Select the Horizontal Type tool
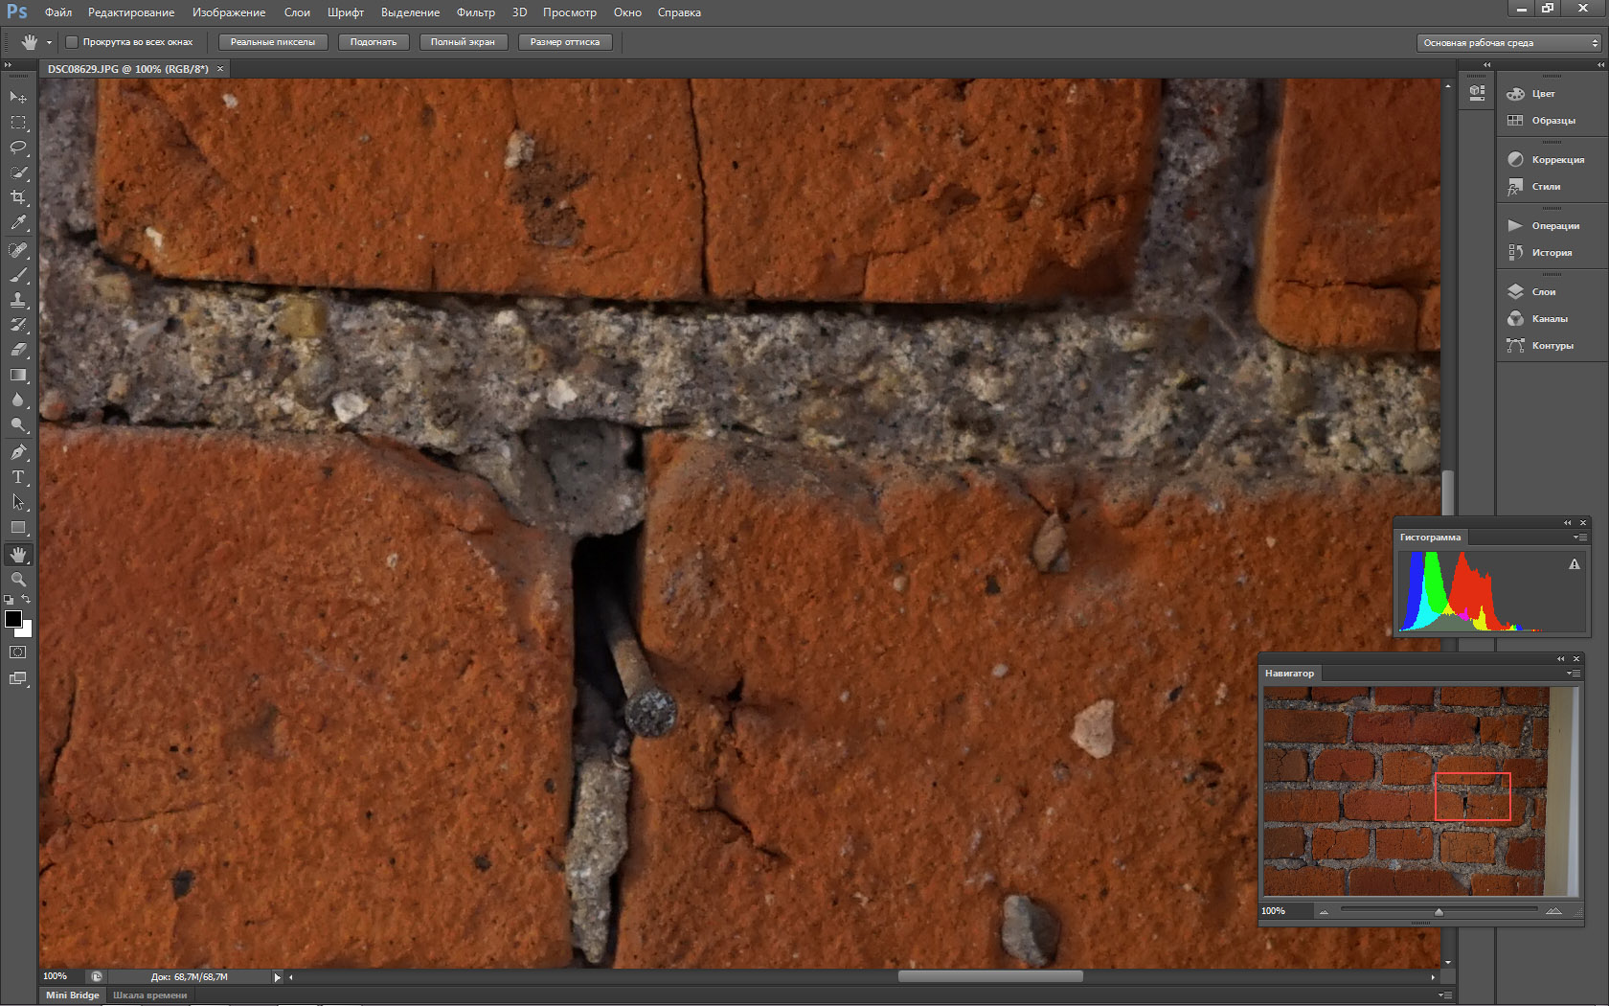Viewport: 1609px width, 1006px height. tap(18, 477)
